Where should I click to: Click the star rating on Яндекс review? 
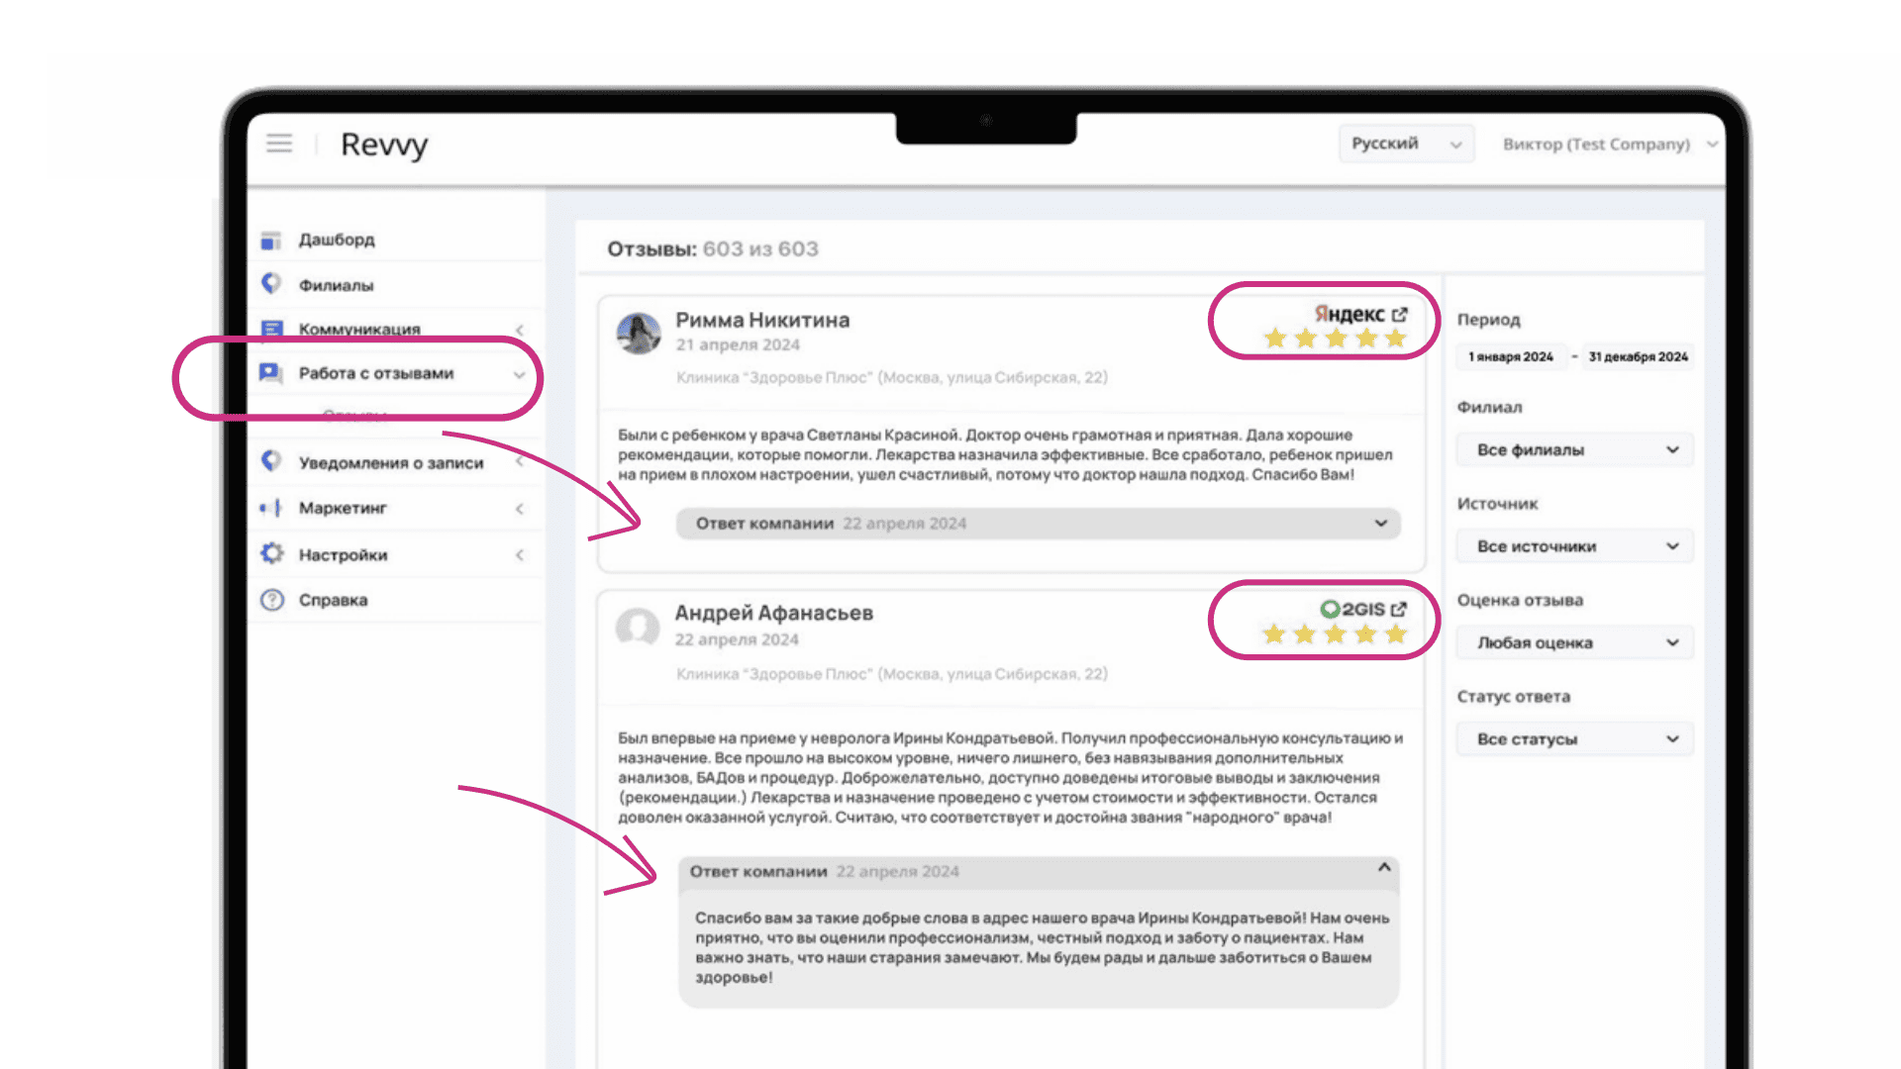(1335, 339)
